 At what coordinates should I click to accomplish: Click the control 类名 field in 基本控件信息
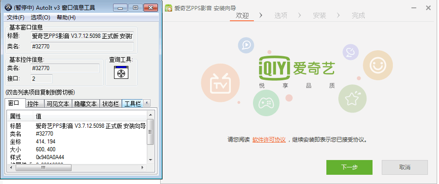65,68
